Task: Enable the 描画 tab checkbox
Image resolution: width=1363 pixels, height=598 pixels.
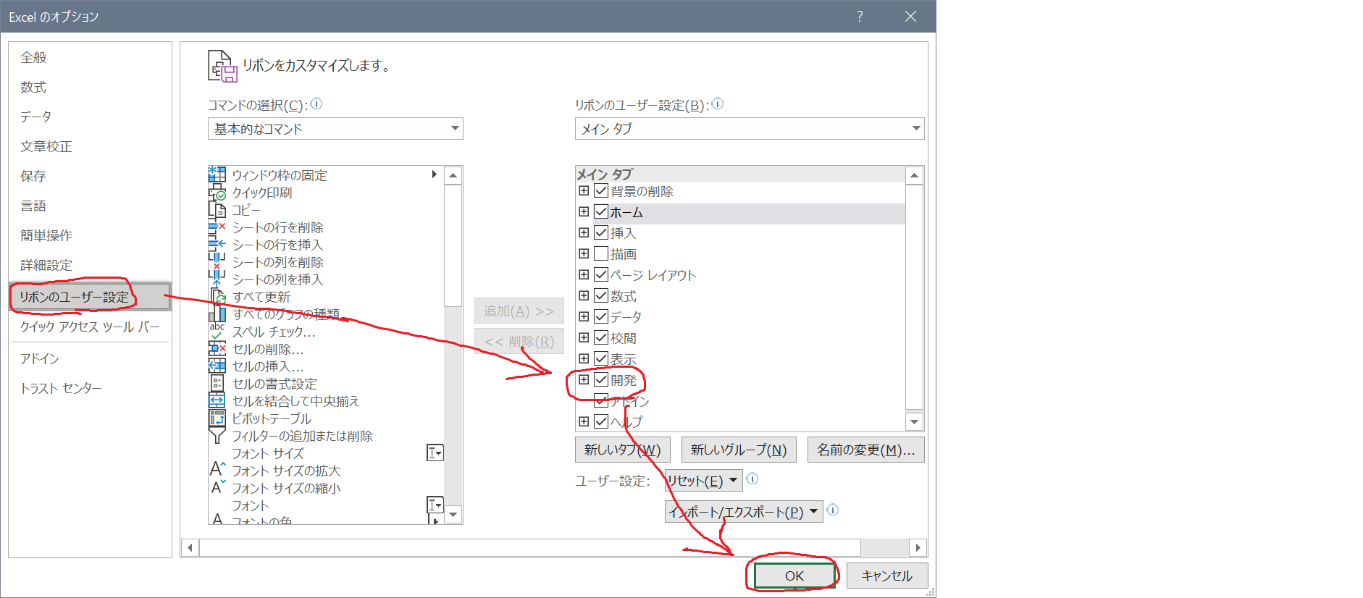Action: coord(600,254)
